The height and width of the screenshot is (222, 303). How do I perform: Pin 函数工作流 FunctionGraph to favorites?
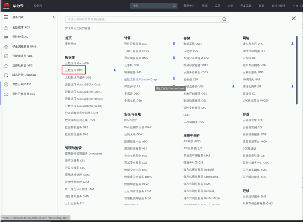pyautogui.click(x=174, y=79)
